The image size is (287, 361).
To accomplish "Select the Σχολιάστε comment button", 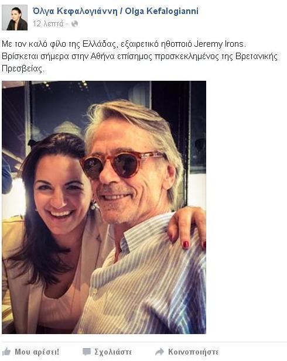I will point(113,352).
